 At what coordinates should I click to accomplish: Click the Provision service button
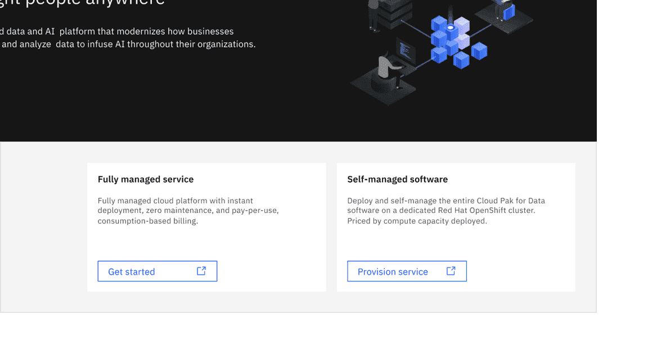point(406,271)
